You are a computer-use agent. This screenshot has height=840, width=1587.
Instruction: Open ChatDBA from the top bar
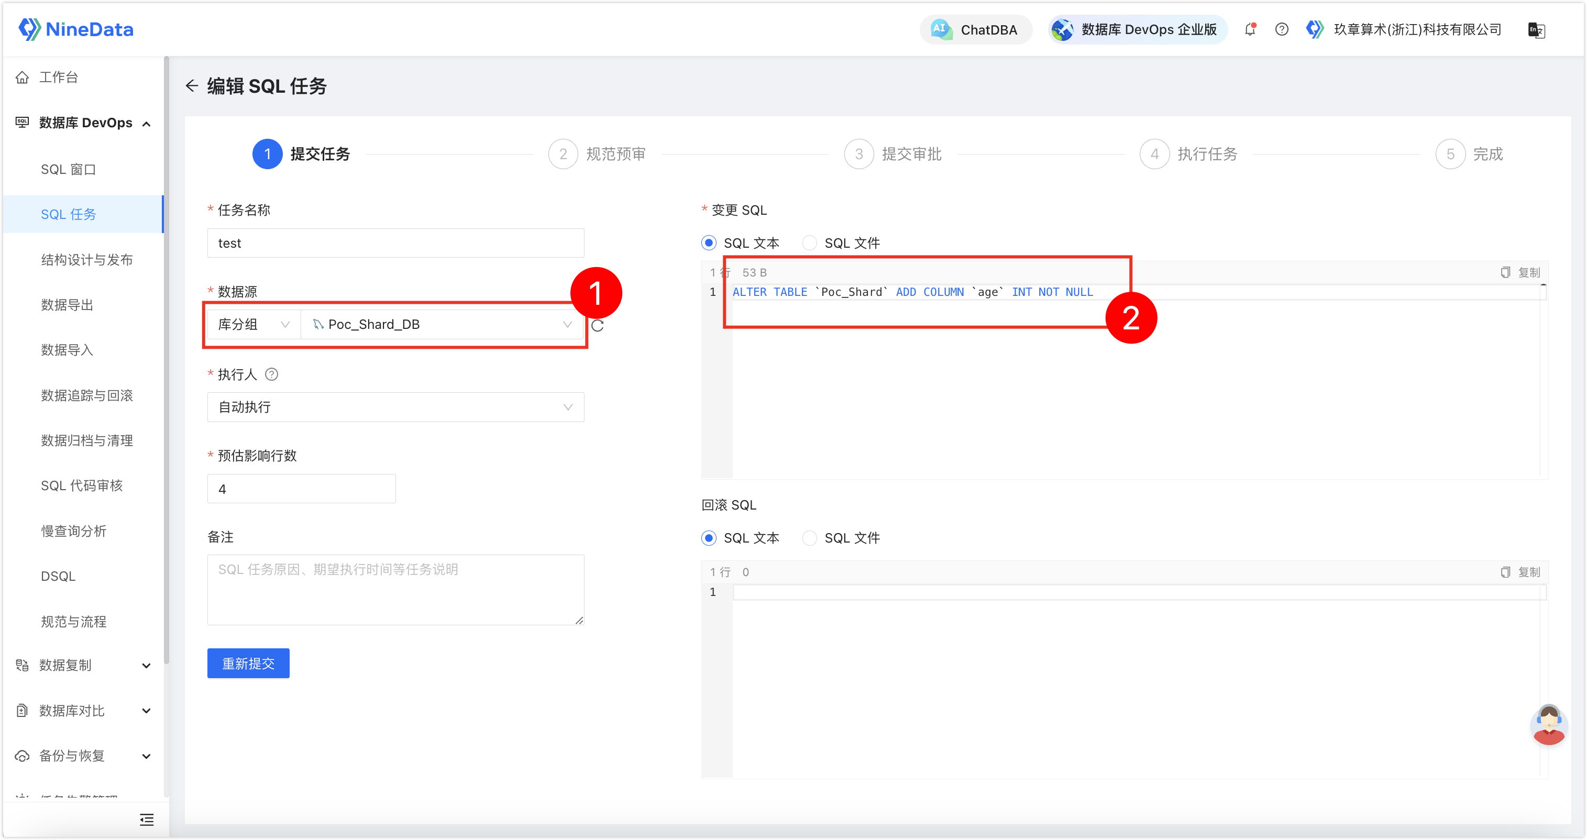pos(975,29)
